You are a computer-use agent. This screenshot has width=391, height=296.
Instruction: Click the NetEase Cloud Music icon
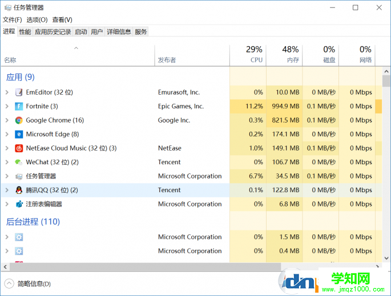pos(19,148)
